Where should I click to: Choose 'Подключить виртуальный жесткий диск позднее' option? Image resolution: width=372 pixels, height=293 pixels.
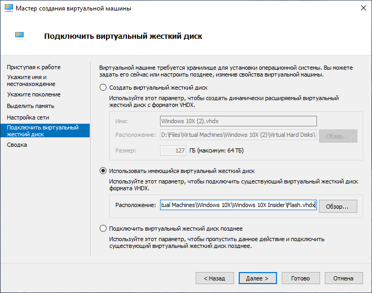(103, 229)
